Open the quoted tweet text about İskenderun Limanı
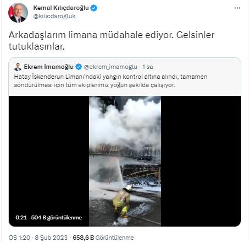The image size is (249, 242). coord(110,81)
